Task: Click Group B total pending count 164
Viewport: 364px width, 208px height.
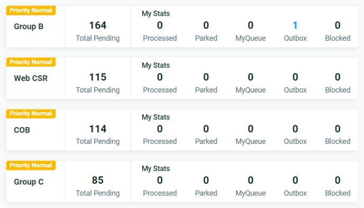Action: tap(98, 25)
